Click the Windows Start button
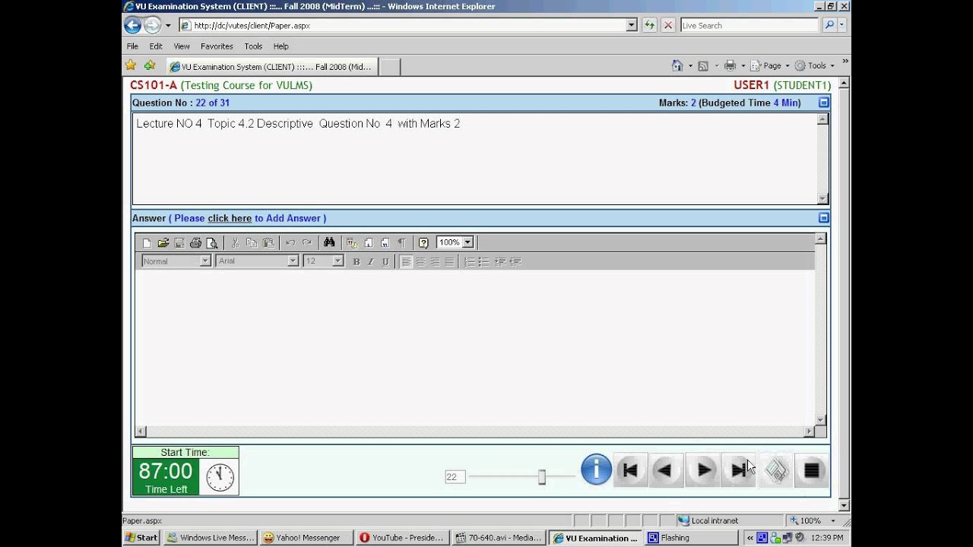The image size is (973, 547). [141, 537]
